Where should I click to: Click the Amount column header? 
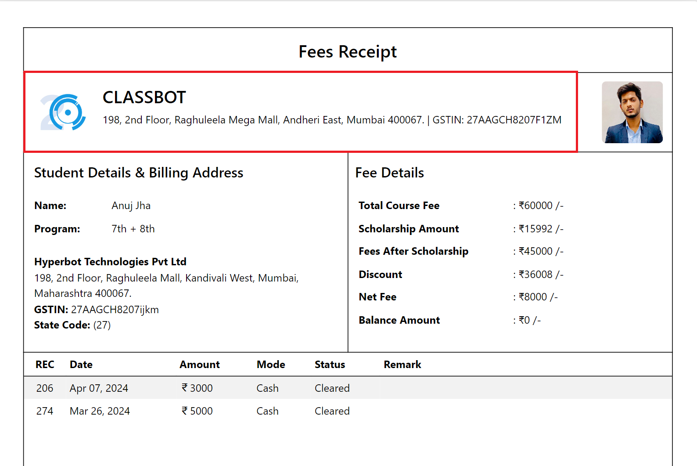[200, 365]
